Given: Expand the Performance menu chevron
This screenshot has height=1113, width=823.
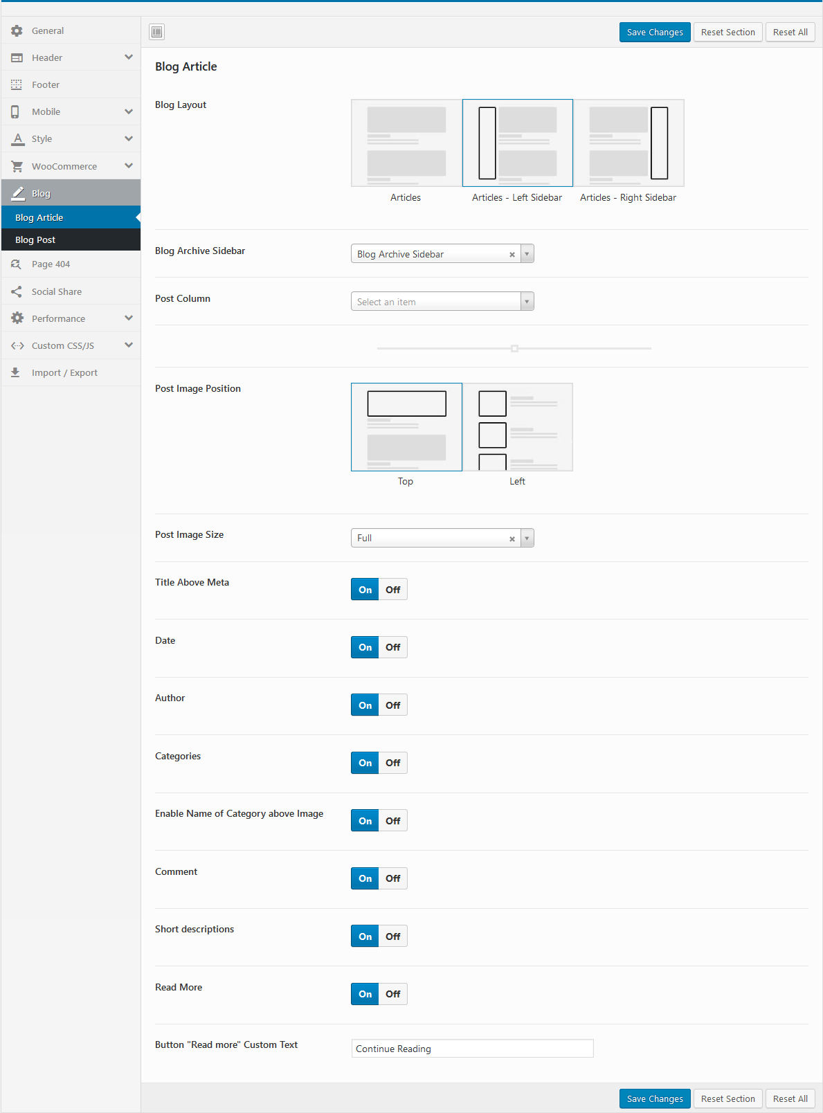Looking at the screenshot, I should (129, 318).
